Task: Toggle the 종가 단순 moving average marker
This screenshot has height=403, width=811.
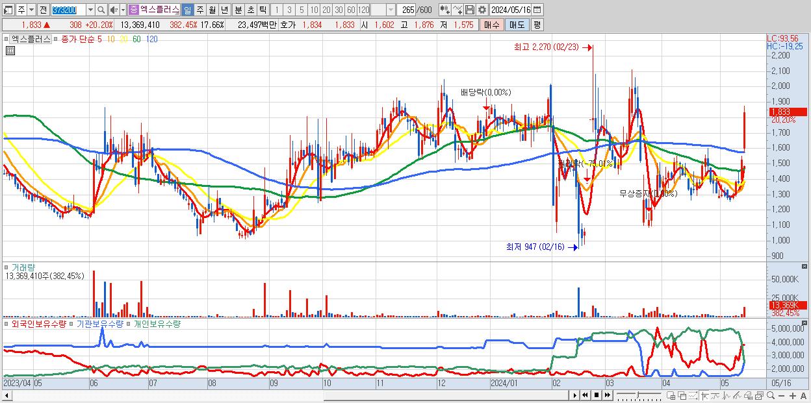Action: pyautogui.click(x=55, y=39)
